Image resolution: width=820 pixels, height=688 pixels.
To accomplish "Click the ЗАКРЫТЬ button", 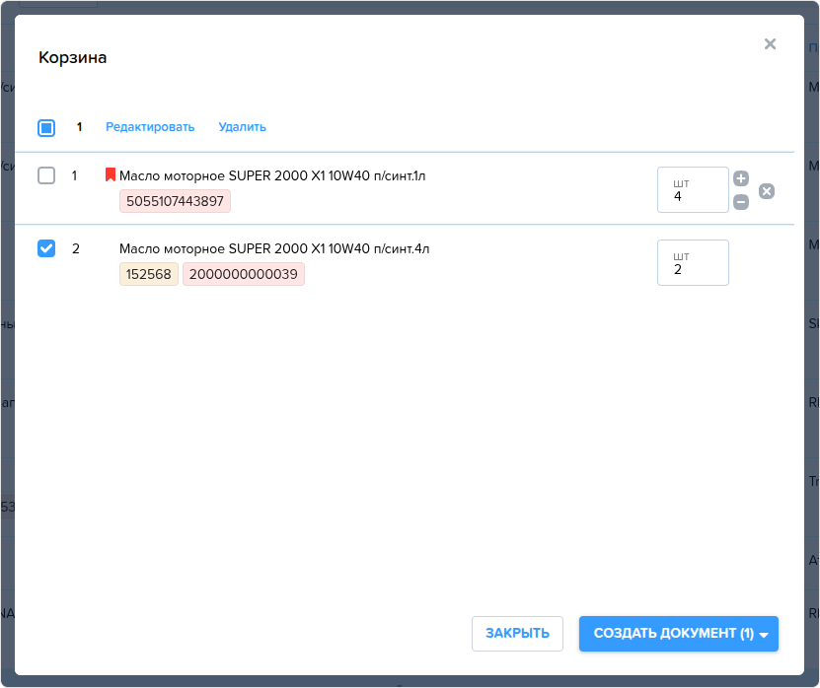I will pos(517,633).
